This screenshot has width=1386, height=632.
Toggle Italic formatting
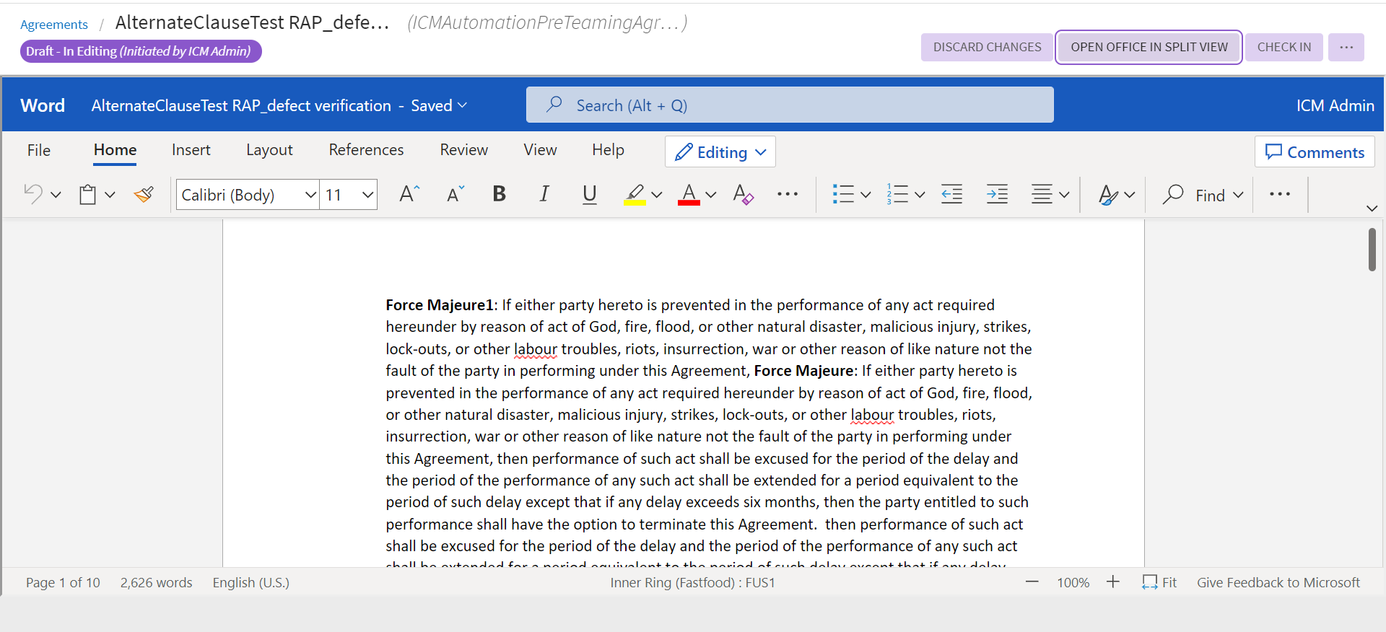(x=544, y=194)
